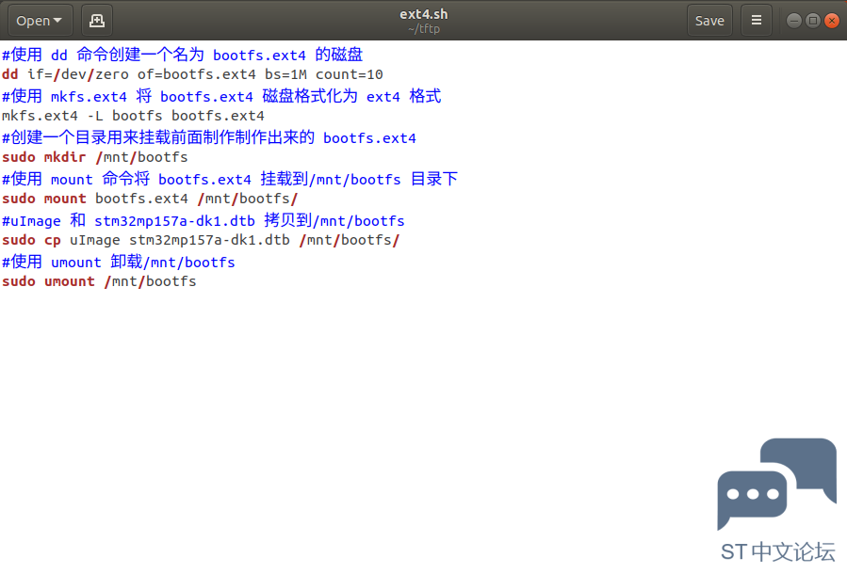Click the comment '#使用 umount 卸载/mnt/bootfs'
The height and width of the screenshot is (574, 847).
tap(119, 263)
